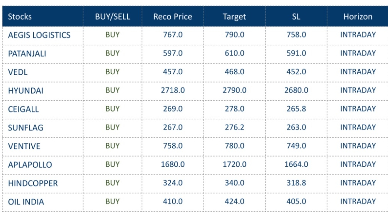Click the Stocks column header
The width and height of the screenshot is (388, 216).
click(20, 17)
